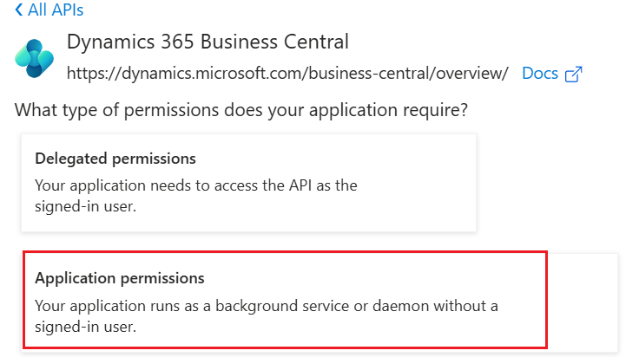The image size is (626, 357).
Task: Click the 'background service or daemon' description
Action: tap(267, 316)
